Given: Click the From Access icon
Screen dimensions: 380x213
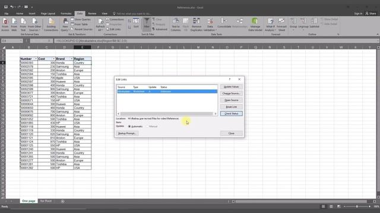Looking at the screenshot, I should coord(5,24).
